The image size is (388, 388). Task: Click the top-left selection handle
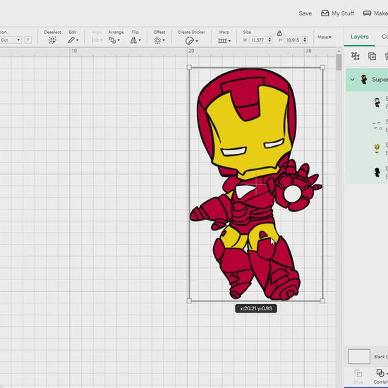[x=189, y=67]
